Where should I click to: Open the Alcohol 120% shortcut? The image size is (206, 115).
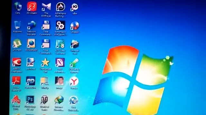tap(16, 100)
